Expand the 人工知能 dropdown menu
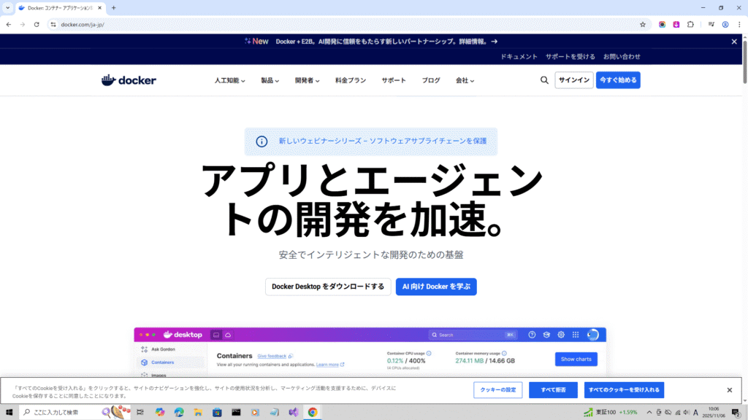Image resolution: width=748 pixels, height=420 pixels. 229,80
